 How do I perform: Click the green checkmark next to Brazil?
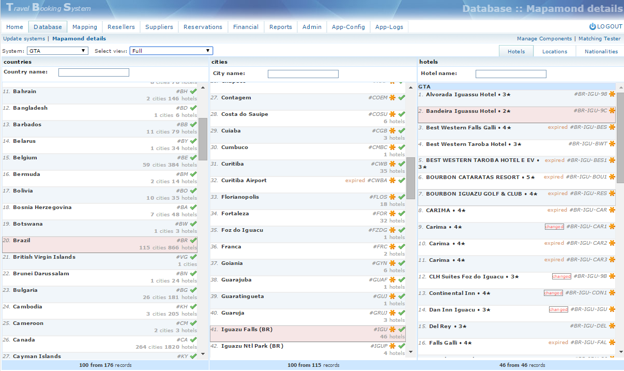tap(193, 241)
